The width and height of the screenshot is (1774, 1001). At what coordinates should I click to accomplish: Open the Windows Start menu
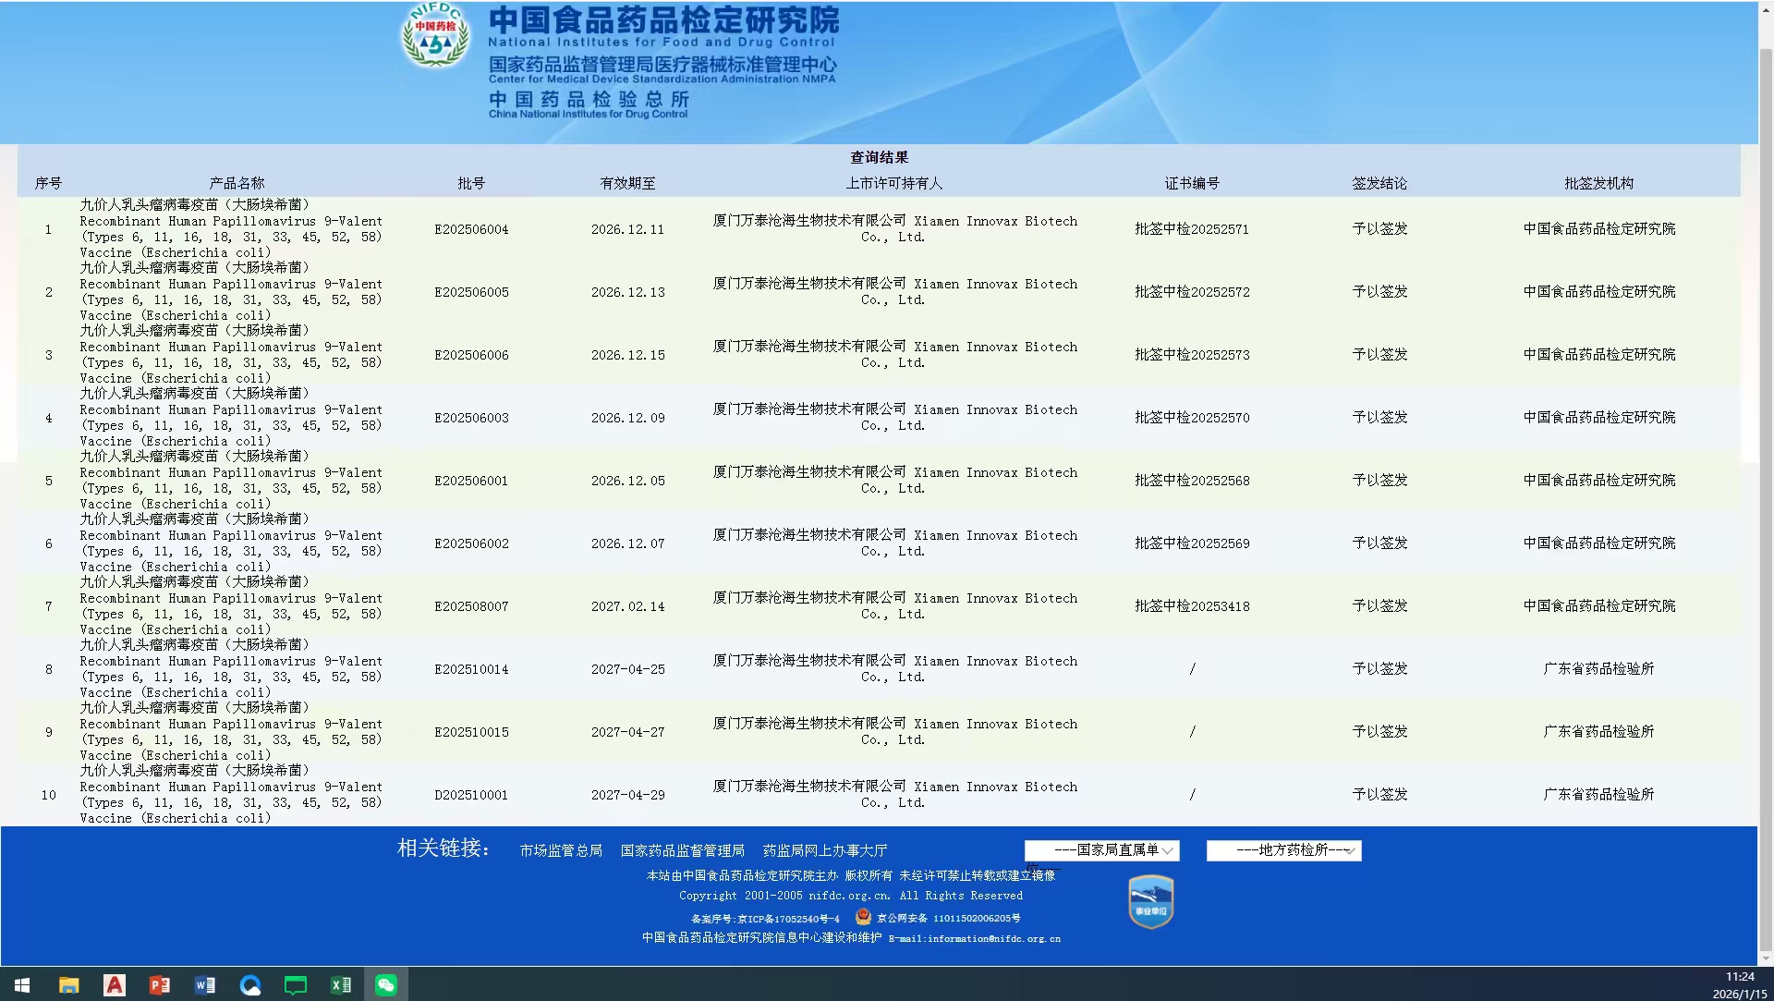click(x=22, y=985)
